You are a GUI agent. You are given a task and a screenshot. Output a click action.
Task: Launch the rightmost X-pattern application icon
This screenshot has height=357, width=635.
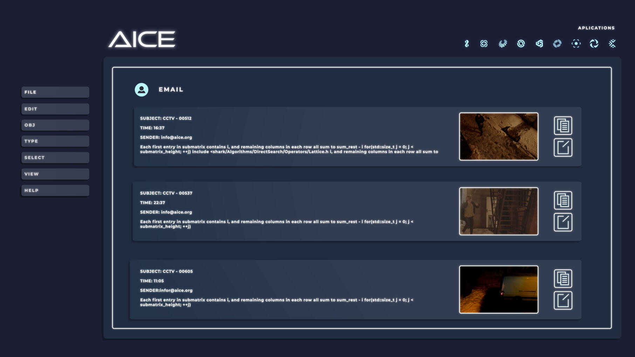click(x=613, y=43)
